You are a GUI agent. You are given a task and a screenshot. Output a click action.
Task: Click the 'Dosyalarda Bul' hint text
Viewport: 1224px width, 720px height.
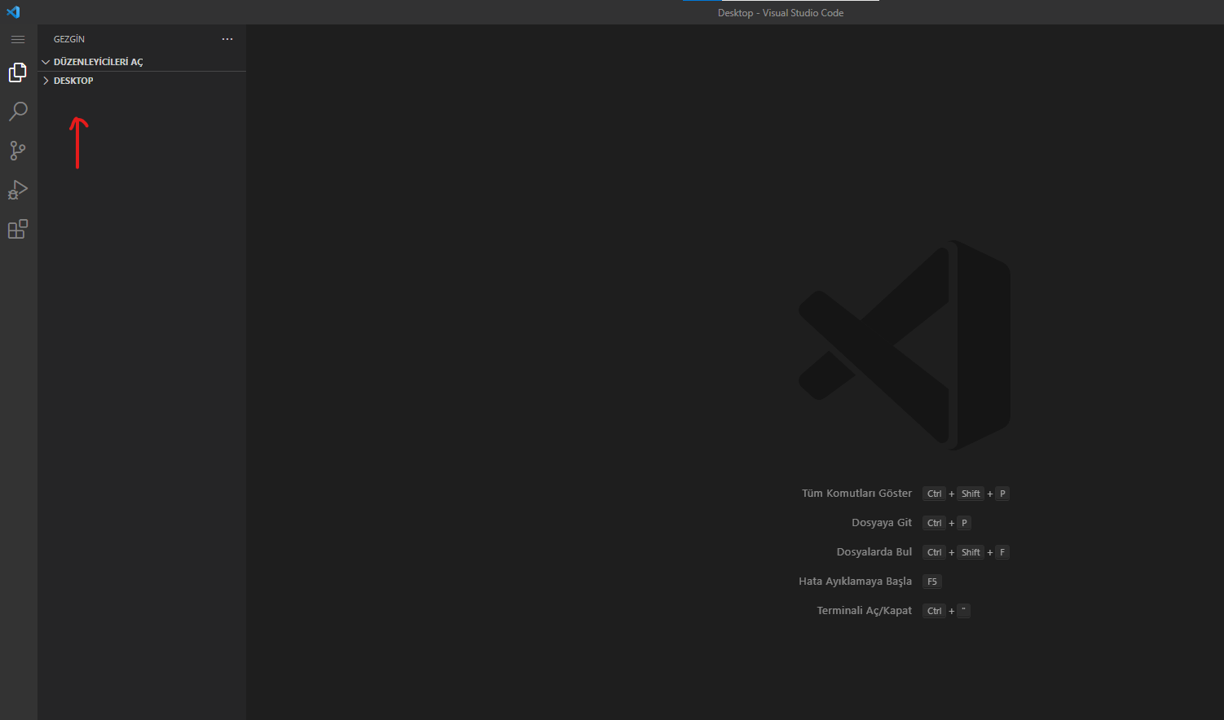(874, 552)
